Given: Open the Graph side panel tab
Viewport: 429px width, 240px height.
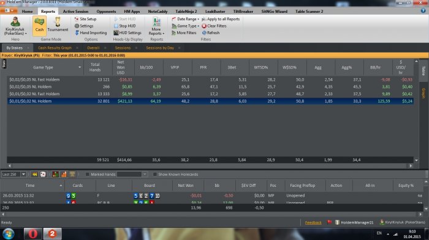Looking at the screenshot, I should tap(423, 93).
